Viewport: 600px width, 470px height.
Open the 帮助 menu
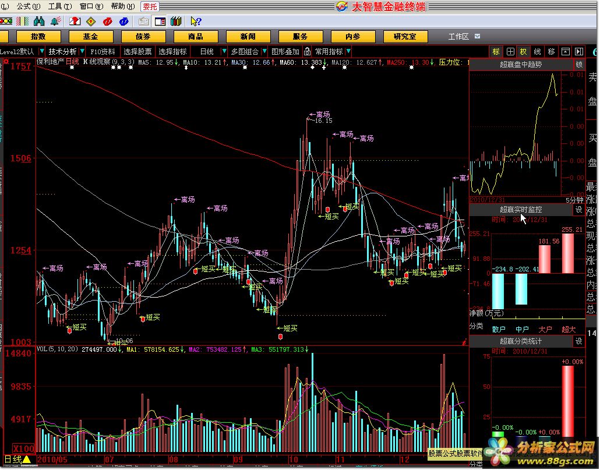(123, 6)
